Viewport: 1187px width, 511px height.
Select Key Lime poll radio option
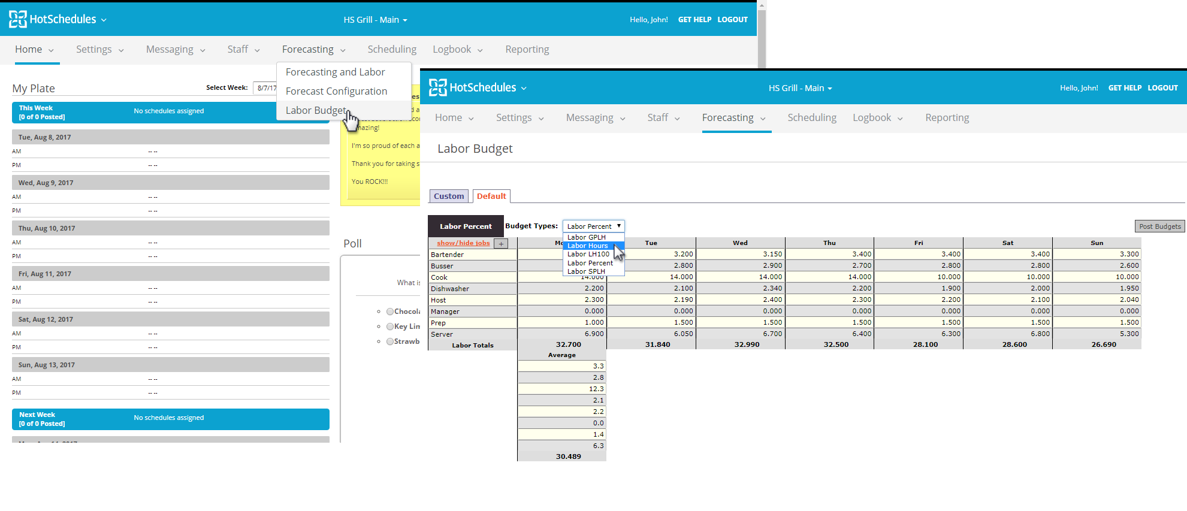point(390,326)
